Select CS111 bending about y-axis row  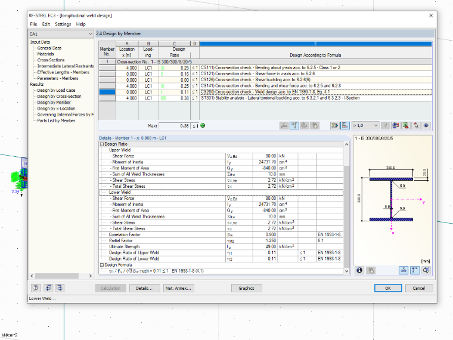pos(265,67)
